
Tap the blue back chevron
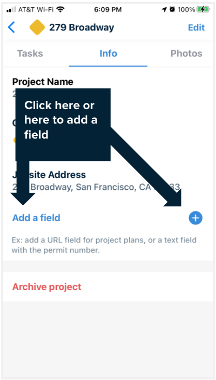(x=11, y=27)
